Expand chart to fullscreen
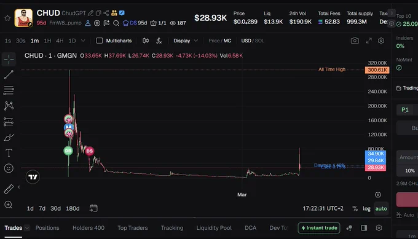Image resolution: width=418 pixels, height=239 pixels. pyautogui.click(x=369, y=41)
